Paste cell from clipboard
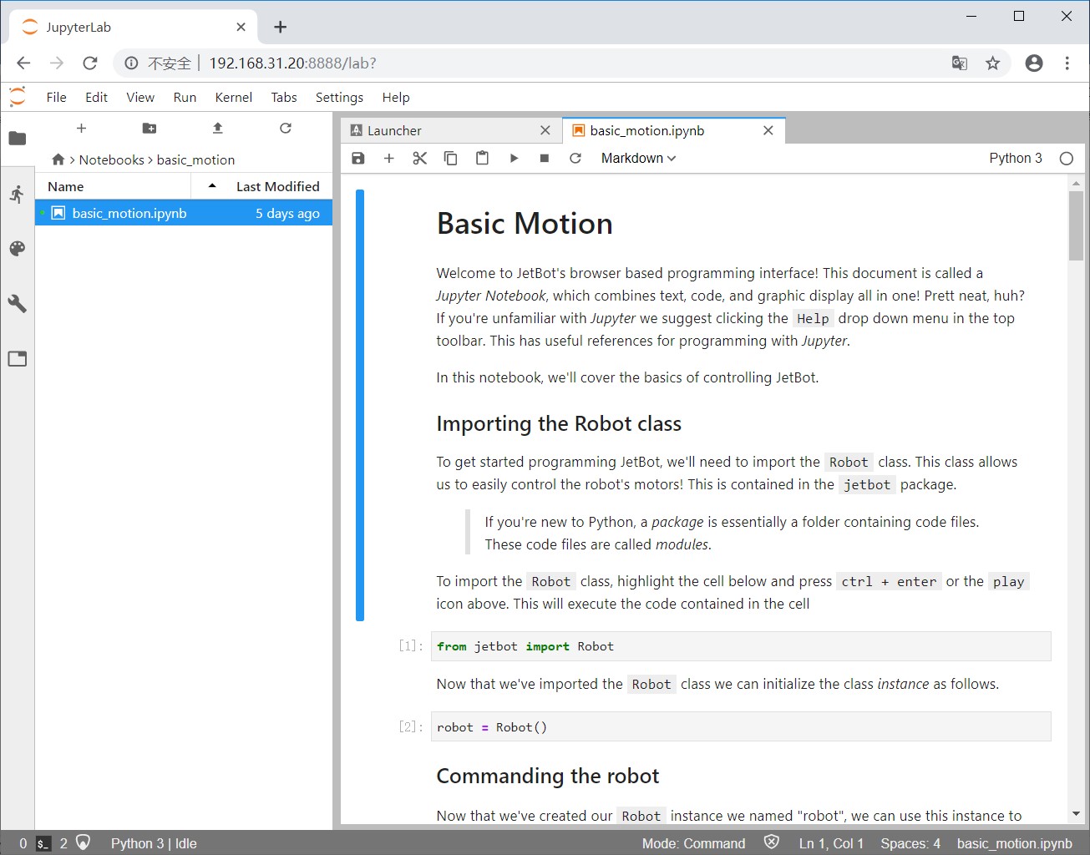 [x=482, y=158]
